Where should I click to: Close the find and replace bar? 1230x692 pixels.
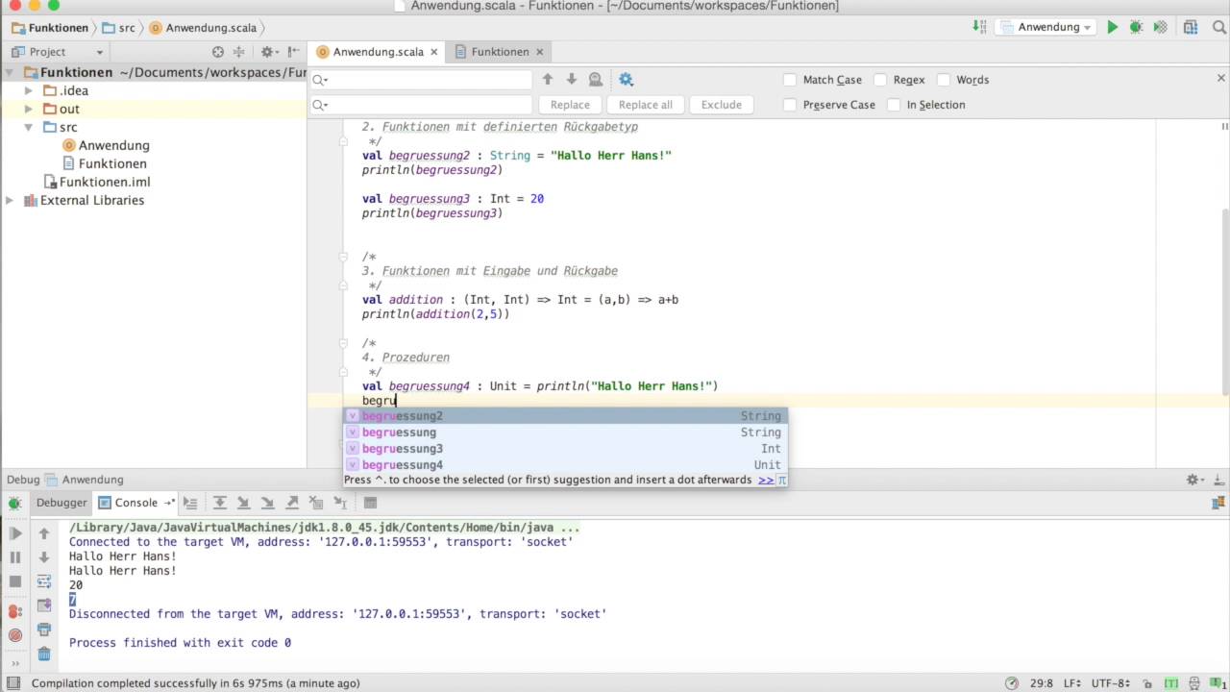1222,79
